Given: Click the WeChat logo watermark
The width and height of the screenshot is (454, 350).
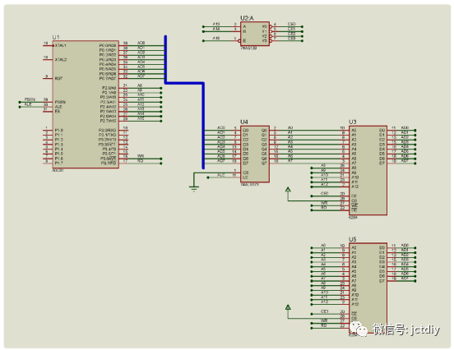Looking at the screenshot, I should pyautogui.click(x=359, y=329).
